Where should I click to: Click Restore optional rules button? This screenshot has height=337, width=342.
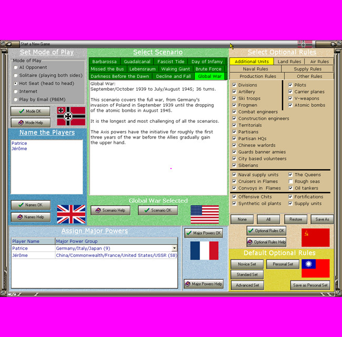(296, 220)
